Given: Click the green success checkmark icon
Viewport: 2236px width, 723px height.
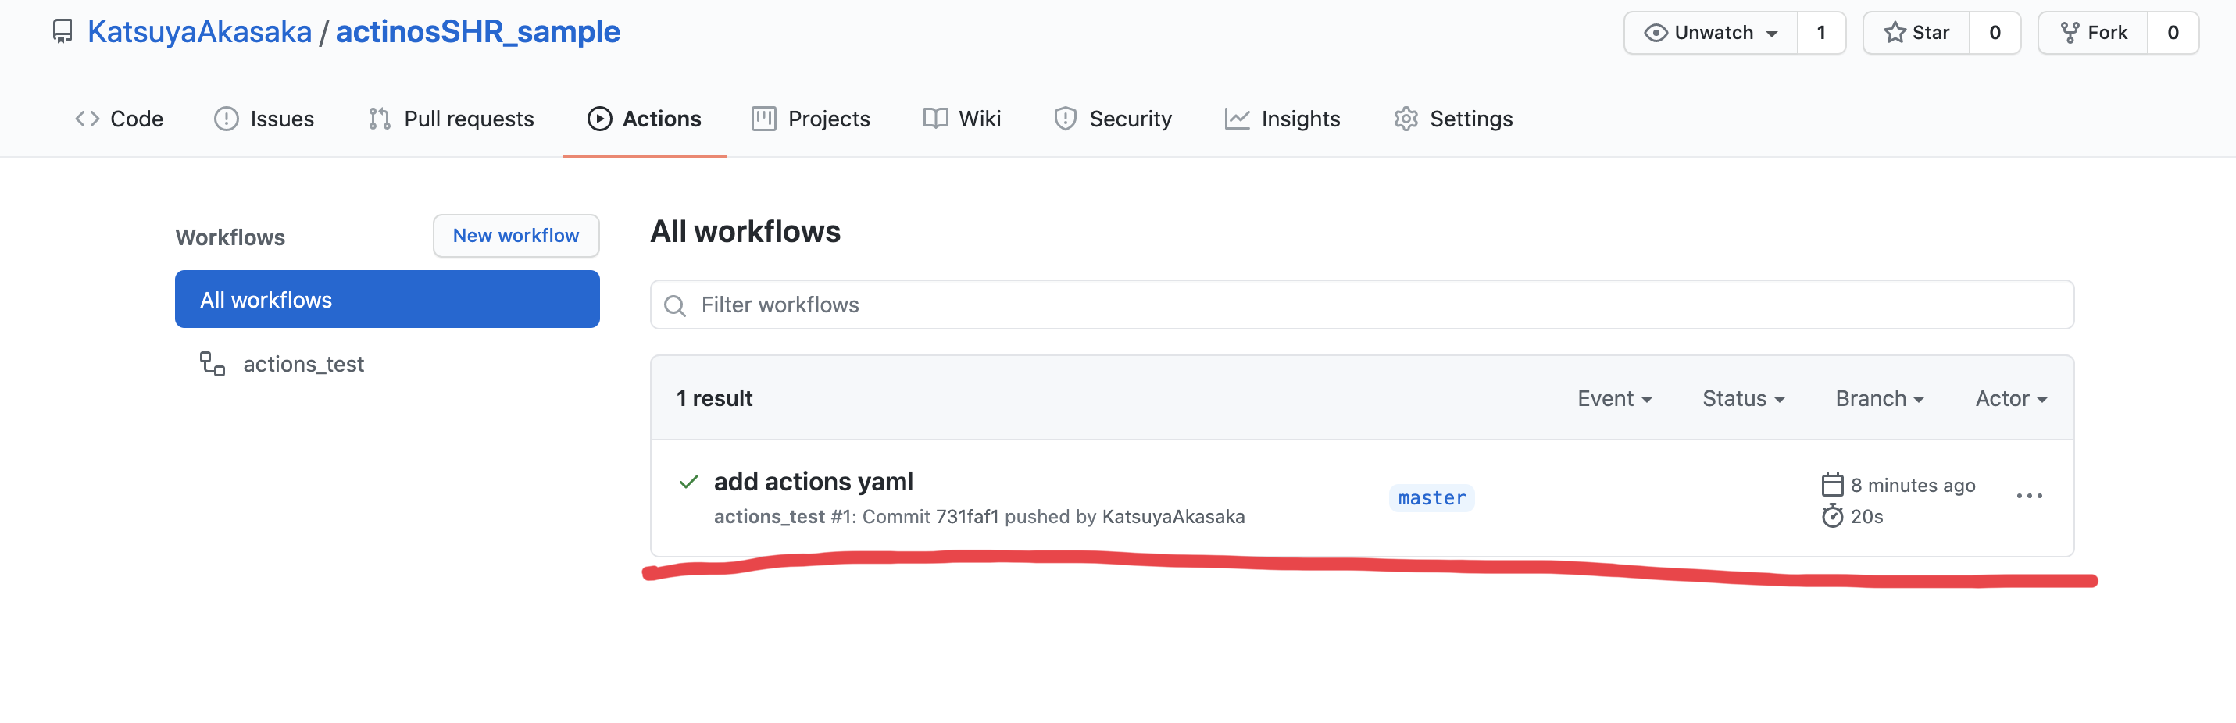Looking at the screenshot, I should pos(688,482).
